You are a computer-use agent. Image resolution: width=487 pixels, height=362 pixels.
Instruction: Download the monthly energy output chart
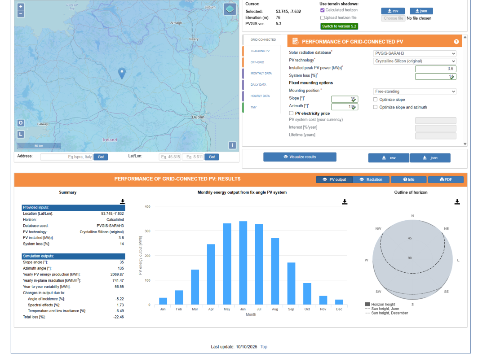345,202
